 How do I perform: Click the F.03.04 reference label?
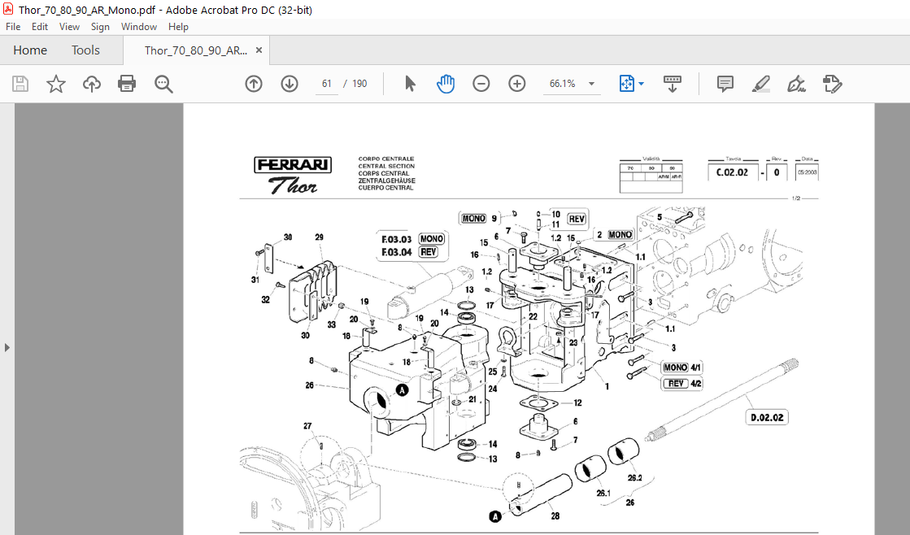pyautogui.click(x=396, y=252)
